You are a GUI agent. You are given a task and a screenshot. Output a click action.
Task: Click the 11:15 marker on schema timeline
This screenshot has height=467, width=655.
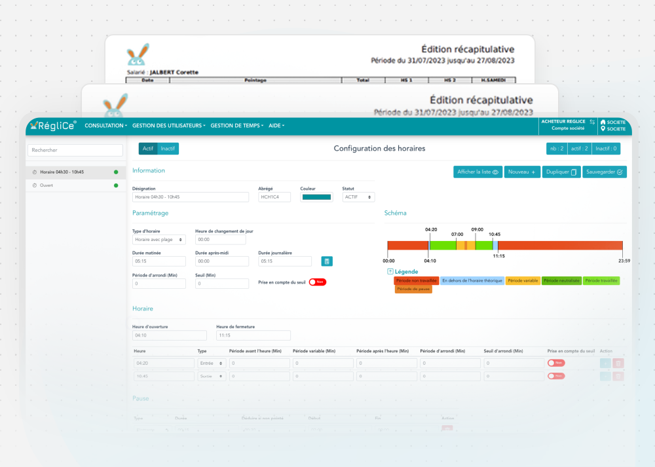point(498,256)
